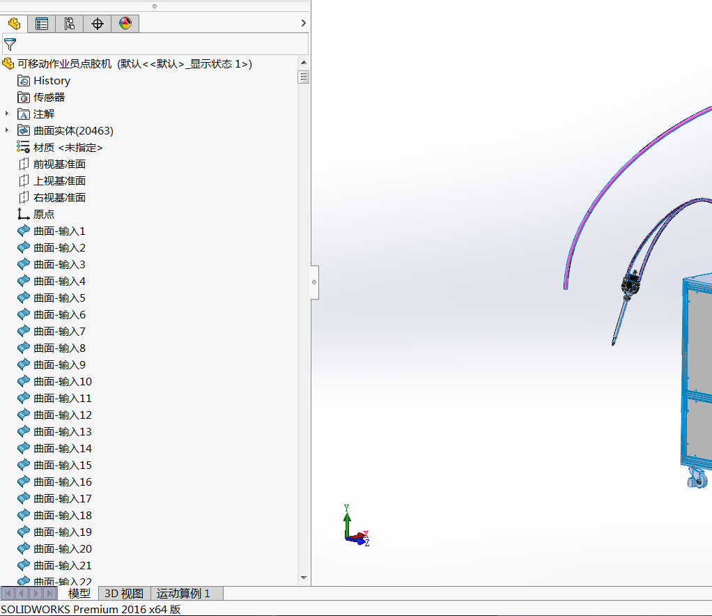Expand the 曲面实体(20463) folder

pyautogui.click(x=7, y=130)
